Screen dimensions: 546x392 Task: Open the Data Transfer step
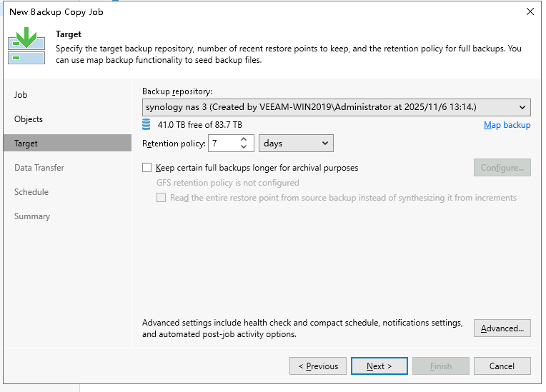tap(39, 168)
